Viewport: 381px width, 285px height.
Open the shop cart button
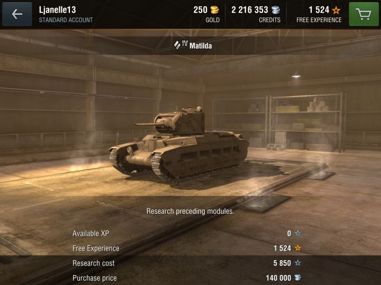(x=364, y=14)
